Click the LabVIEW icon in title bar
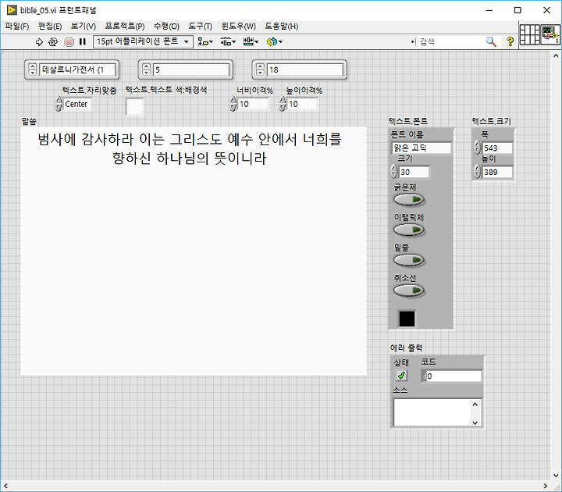 point(12,10)
